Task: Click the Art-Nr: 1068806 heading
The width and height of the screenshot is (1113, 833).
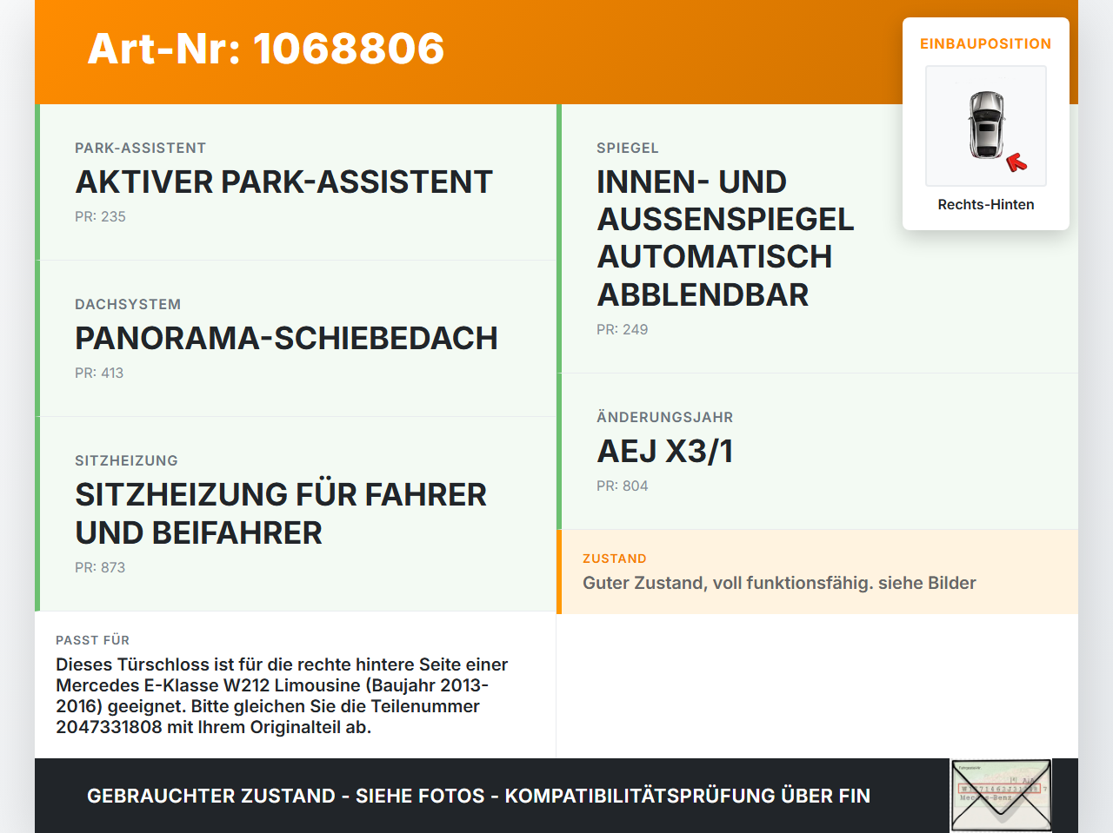Action: point(266,49)
